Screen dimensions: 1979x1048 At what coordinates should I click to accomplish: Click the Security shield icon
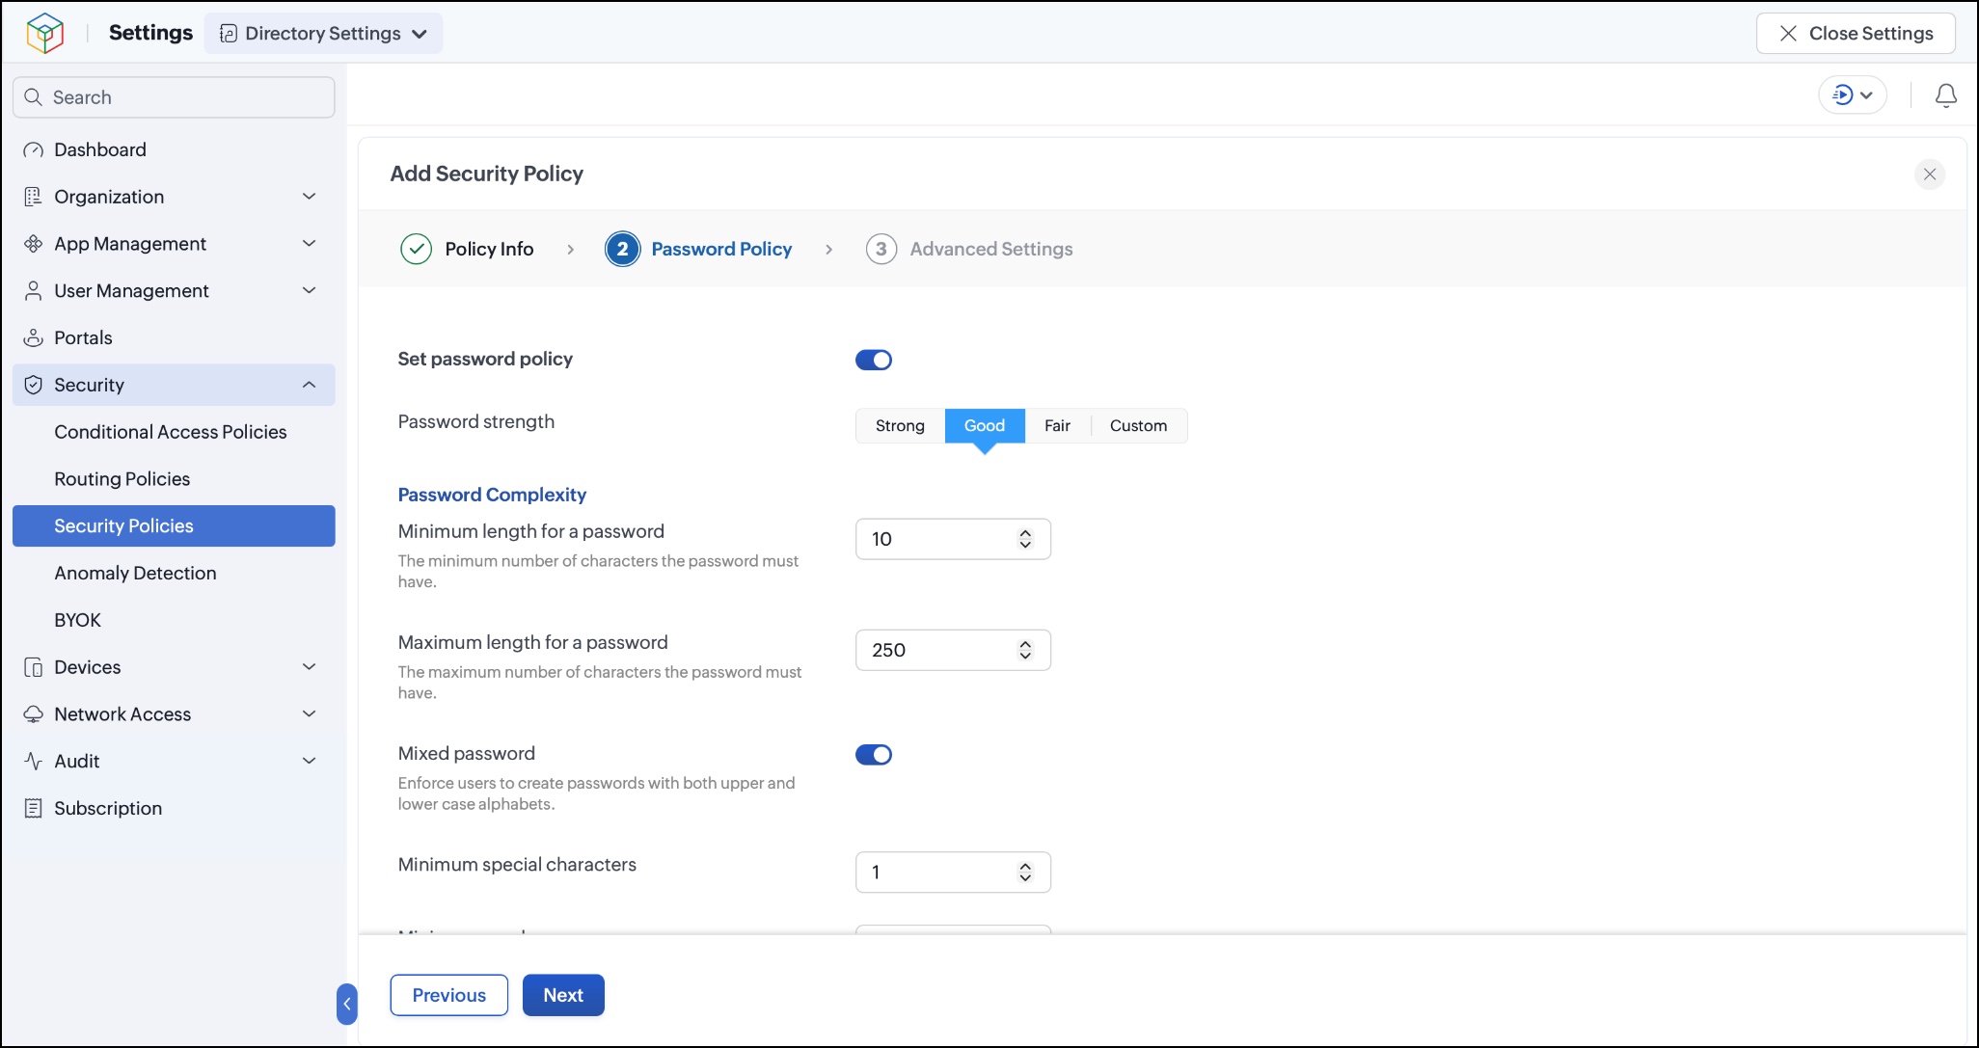pos(33,386)
